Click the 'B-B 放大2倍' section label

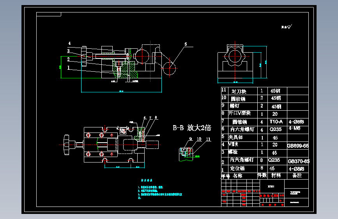(x=192, y=128)
